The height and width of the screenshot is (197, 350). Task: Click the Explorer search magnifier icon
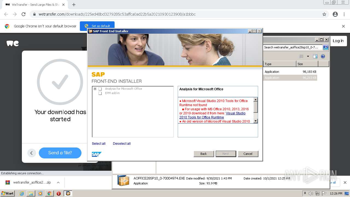point(326,47)
